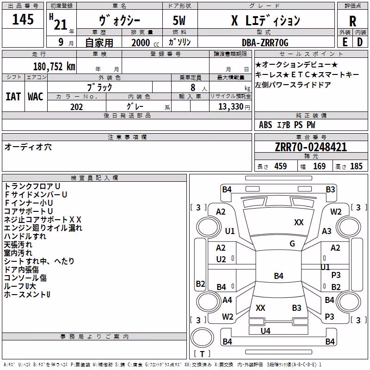Click the windshield G mark on diagram
370x370 pixels.
point(292,243)
